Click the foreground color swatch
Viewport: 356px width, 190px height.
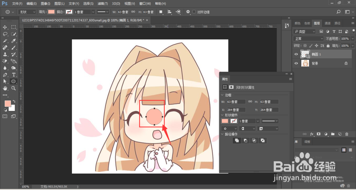coord(8,103)
